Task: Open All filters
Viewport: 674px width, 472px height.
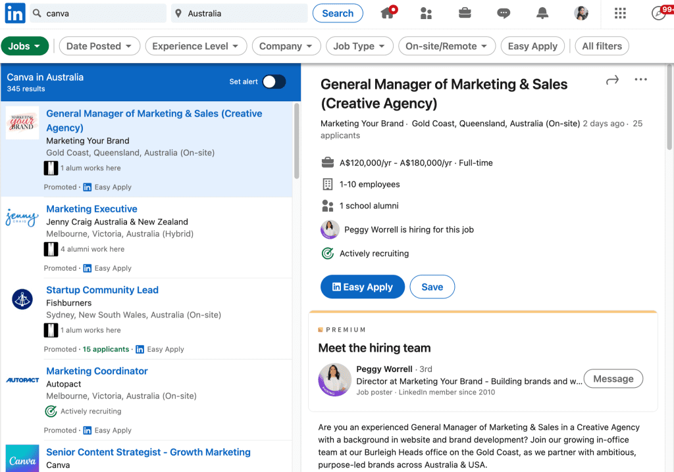Action: click(602, 46)
